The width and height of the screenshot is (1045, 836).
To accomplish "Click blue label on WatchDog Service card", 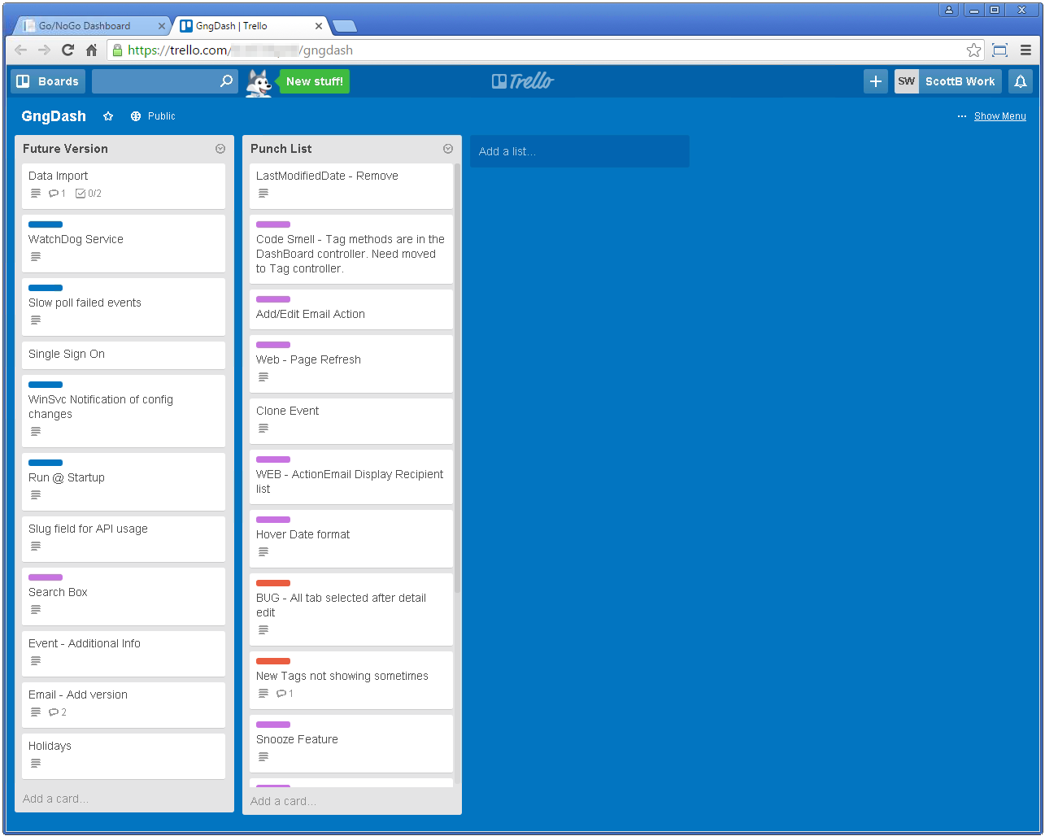I will click(x=46, y=224).
